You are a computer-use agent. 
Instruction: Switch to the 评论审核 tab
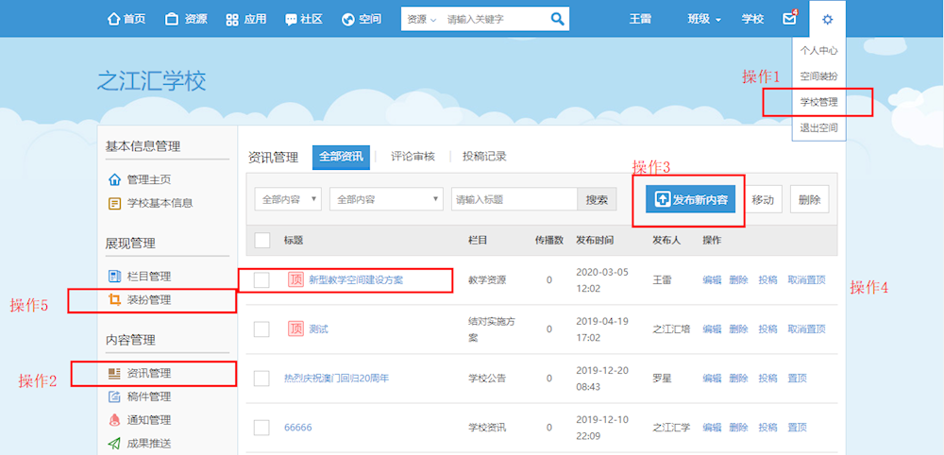[x=413, y=157]
